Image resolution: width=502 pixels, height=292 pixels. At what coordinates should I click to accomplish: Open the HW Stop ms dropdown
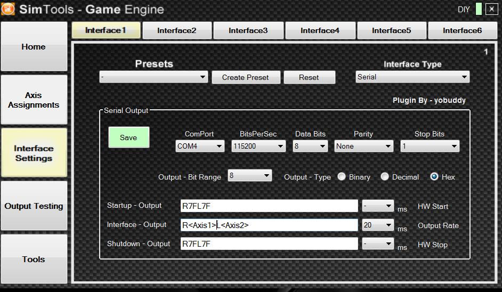(x=378, y=244)
